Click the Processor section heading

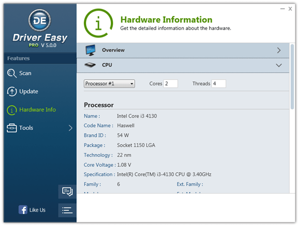[x=99, y=105]
